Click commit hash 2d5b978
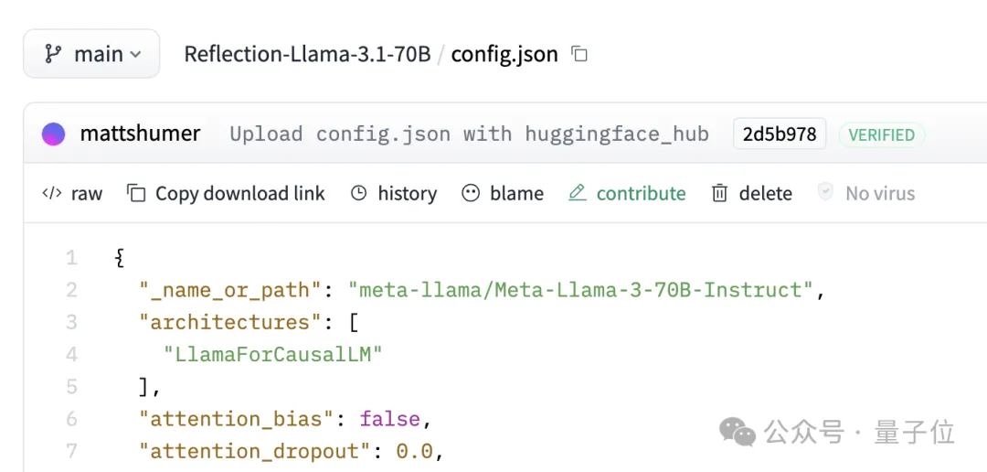Image resolution: width=987 pixels, height=472 pixels. click(780, 134)
